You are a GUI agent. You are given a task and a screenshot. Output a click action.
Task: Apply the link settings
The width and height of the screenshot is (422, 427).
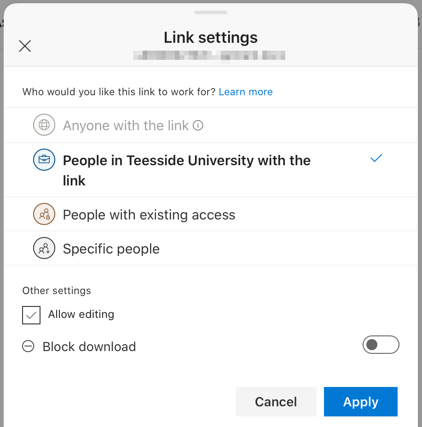point(360,402)
